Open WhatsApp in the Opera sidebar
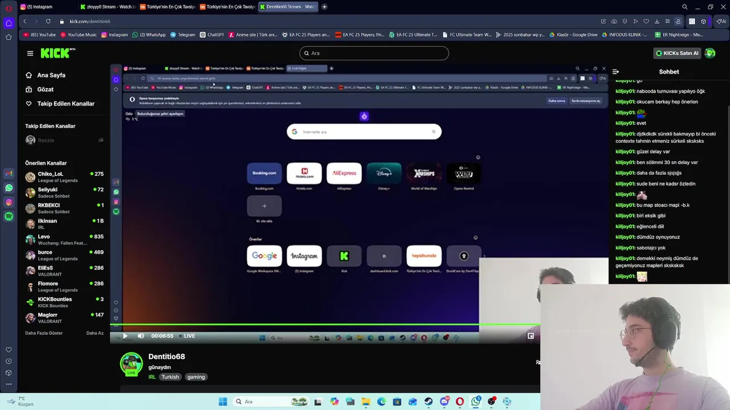Image resolution: width=730 pixels, height=410 pixels. (x=9, y=188)
